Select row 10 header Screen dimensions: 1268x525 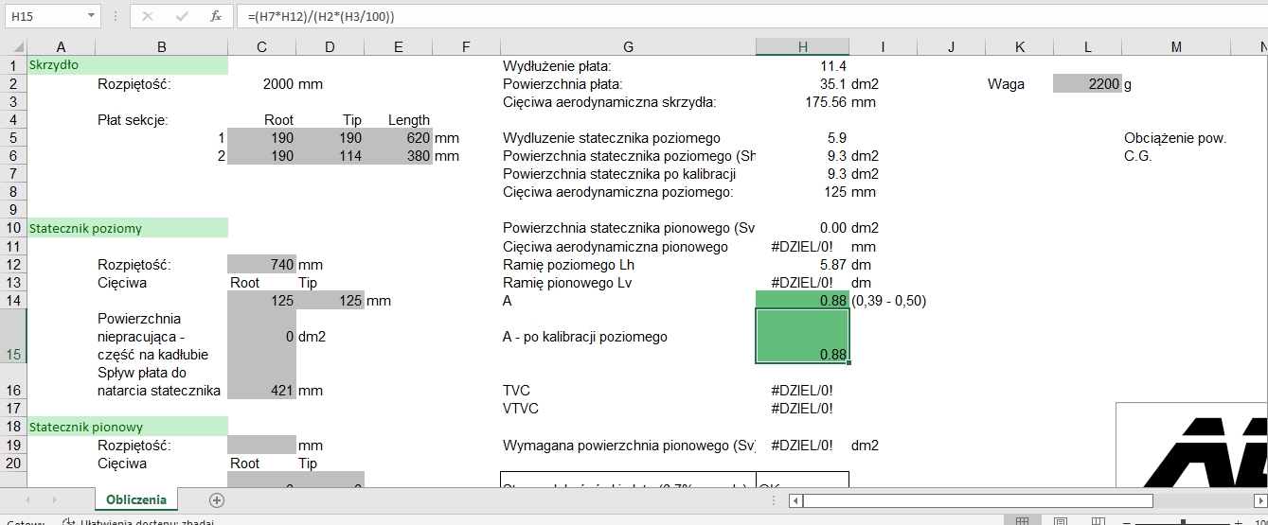[13, 228]
